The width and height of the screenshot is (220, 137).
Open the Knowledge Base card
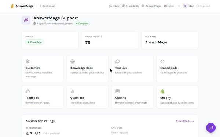pyautogui.click(x=87, y=69)
